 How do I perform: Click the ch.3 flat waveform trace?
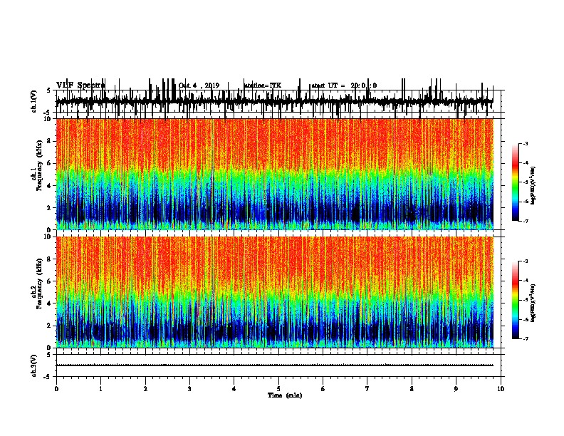(274, 365)
